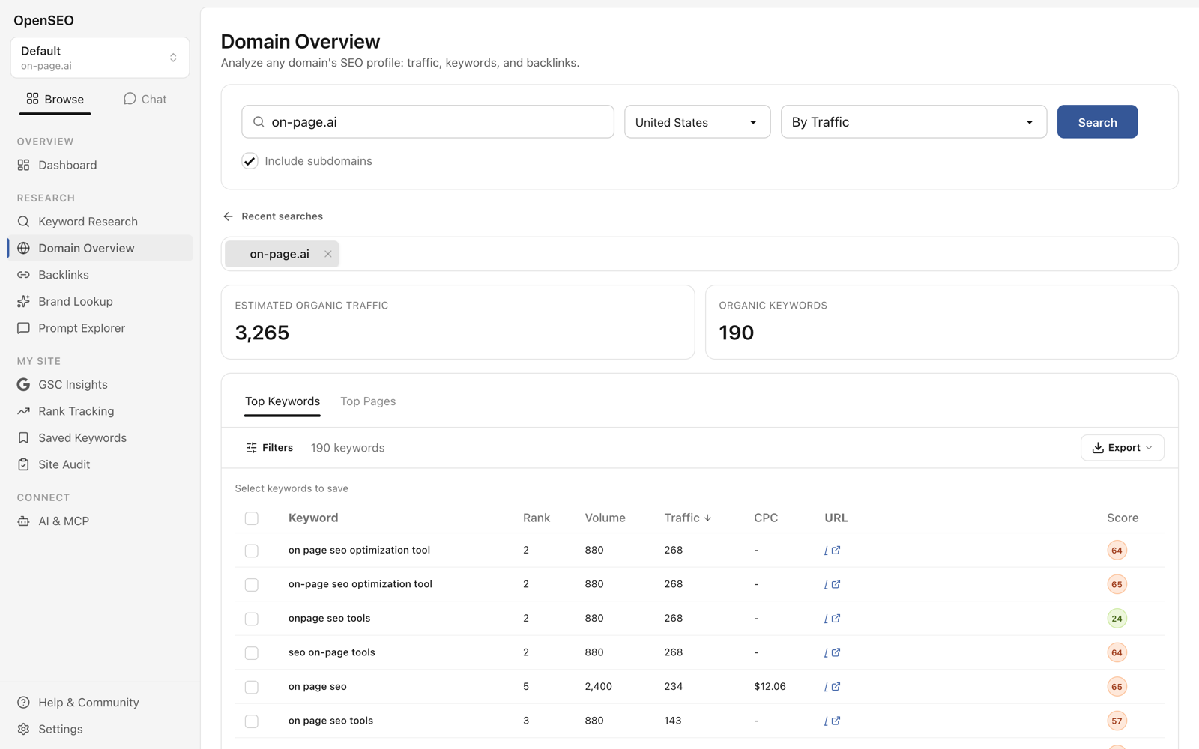
Task: Click the Rank Tracking trend arrow icon
Action: [x=23, y=411]
